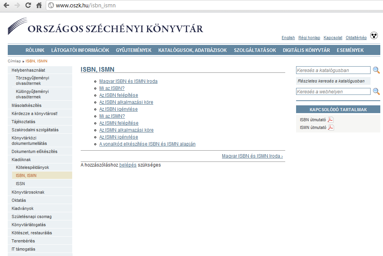Open the GYŰJTEMÉNYEK menu
Image resolution: width=383 pixels, height=256 pixels.
tap(133, 50)
